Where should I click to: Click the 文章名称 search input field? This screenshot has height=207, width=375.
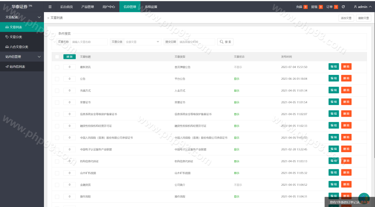[89, 42]
